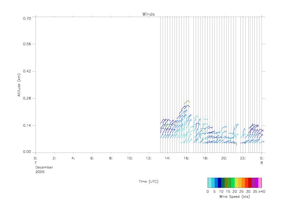Click the 12: time tick label
This screenshot has width=282, height=208.
click(149, 158)
